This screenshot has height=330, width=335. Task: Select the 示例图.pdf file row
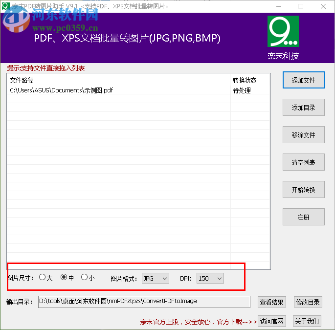coord(138,90)
